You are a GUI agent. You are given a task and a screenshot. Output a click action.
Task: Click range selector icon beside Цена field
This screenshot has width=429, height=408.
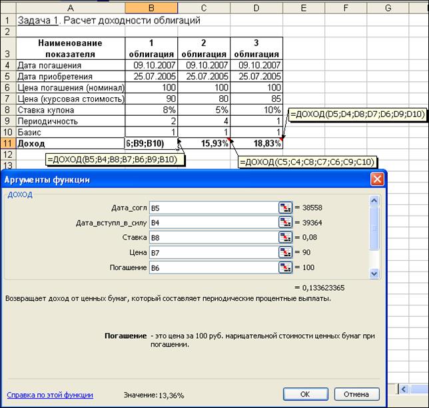click(286, 252)
